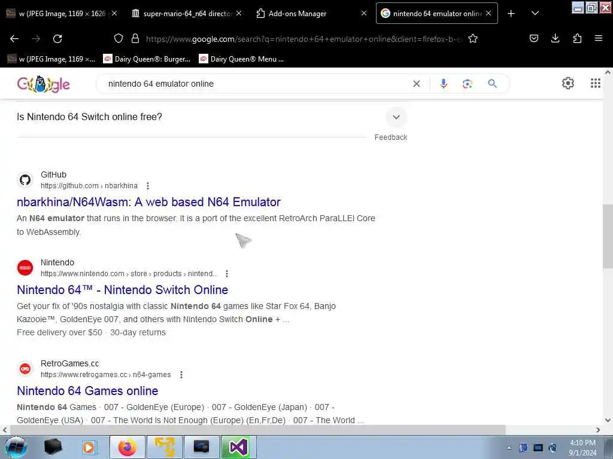Open Visual Studio from the taskbar
This screenshot has height=459, width=613.
point(239,447)
